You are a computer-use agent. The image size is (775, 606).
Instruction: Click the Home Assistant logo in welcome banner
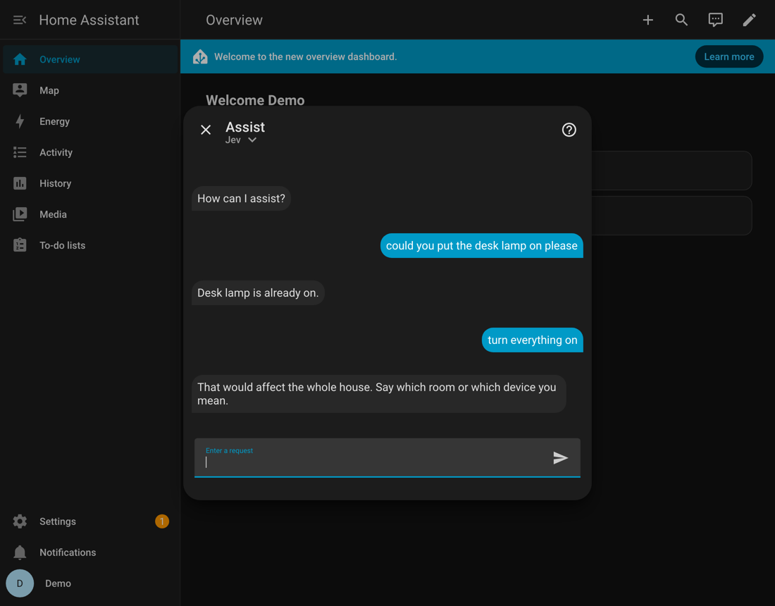[200, 57]
